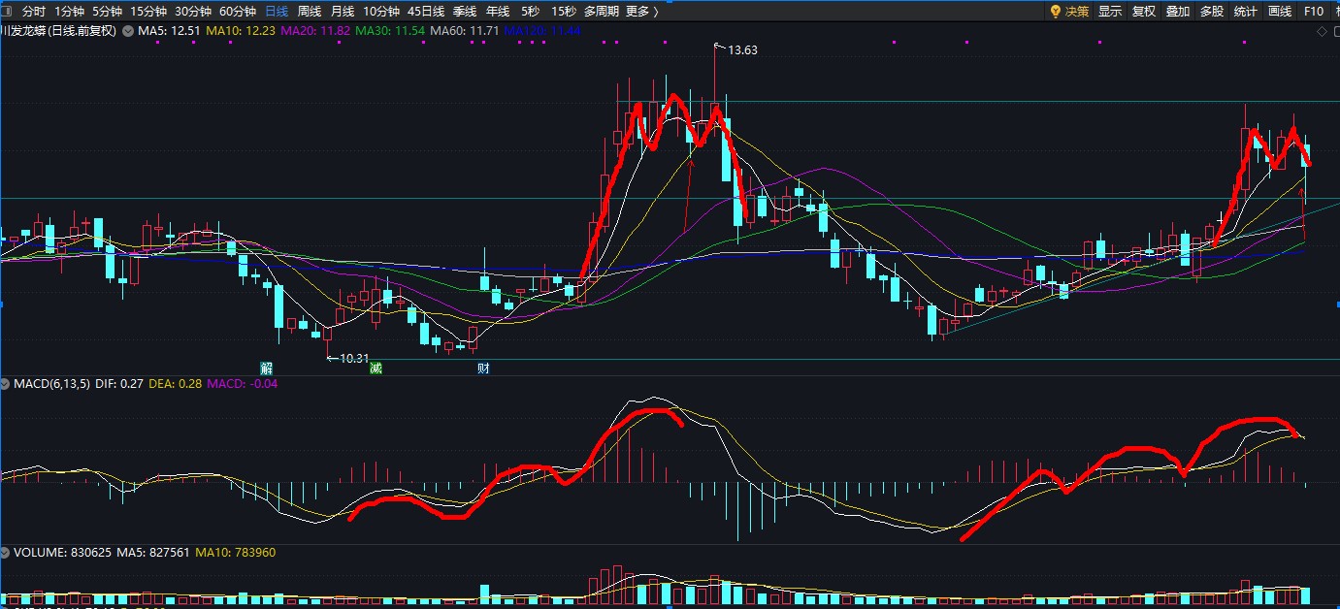This screenshot has width=1340, height=609.
Task: Open the 多股 multi-stock view
Action: [x=1211, y=12]
